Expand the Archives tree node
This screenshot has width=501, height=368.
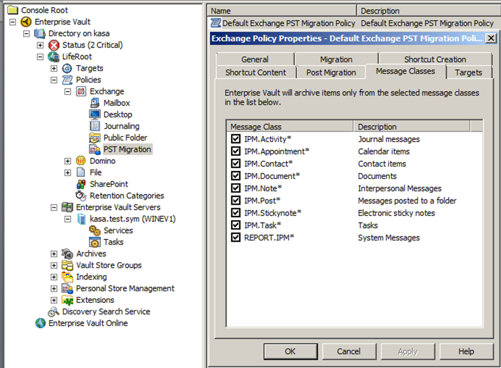pyautogui.click(x=54, y=254)
